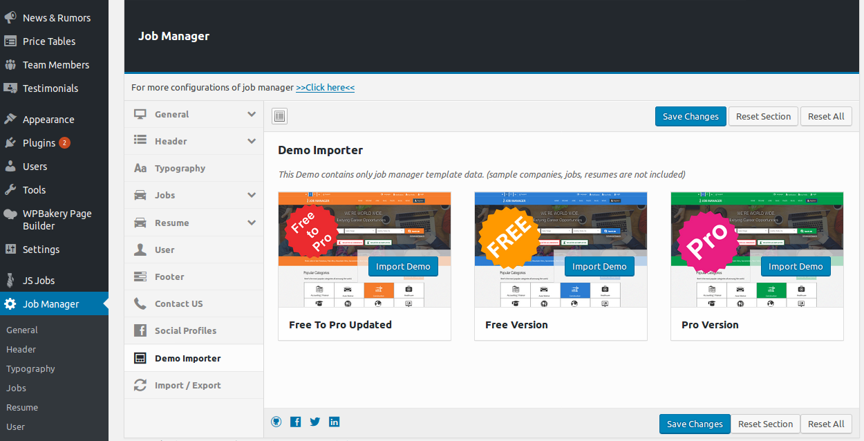864x441 pixels.
Task: Click the Appearance paintbrush icon
Action: 10,120
